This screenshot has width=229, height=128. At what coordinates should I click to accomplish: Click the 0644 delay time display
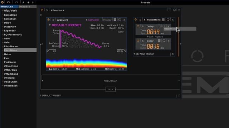coord(153,32)
